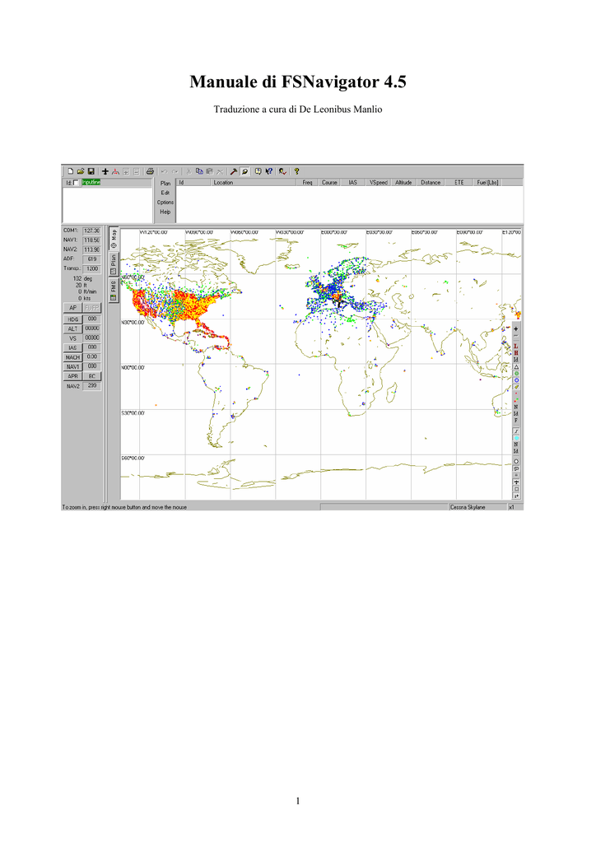Click the Cessna Skylane status bar text
596x843 pixels.
click(x=468, y=507)
